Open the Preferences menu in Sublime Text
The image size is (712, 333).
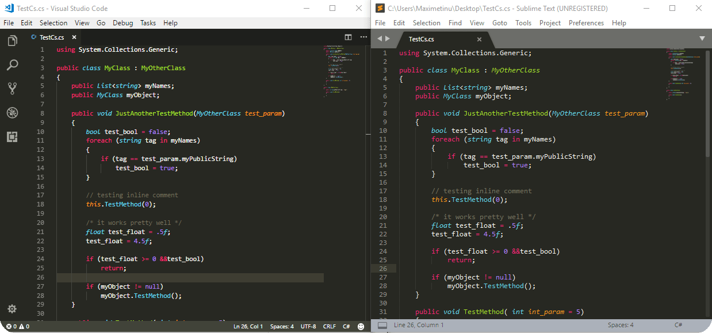click(586, 22)
